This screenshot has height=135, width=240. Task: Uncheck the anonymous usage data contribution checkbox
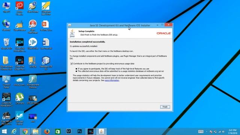pos(72,63)
